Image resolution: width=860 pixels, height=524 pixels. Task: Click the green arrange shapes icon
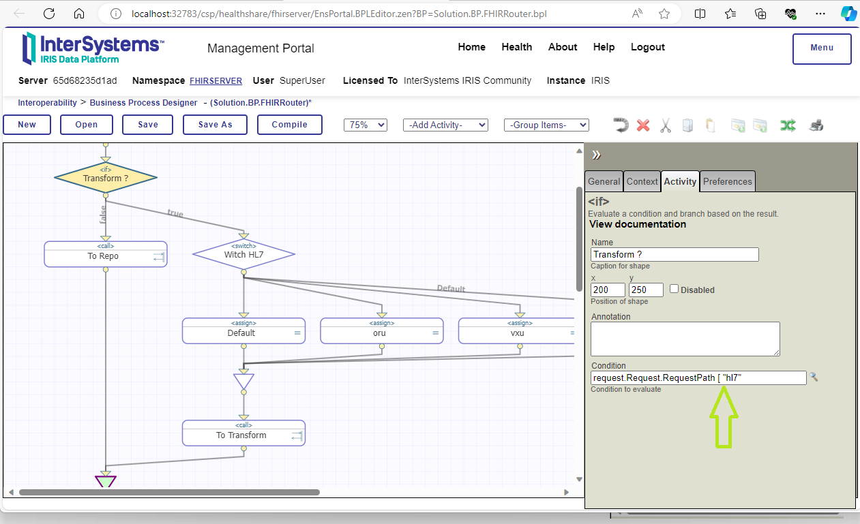[x=788, y=125]
